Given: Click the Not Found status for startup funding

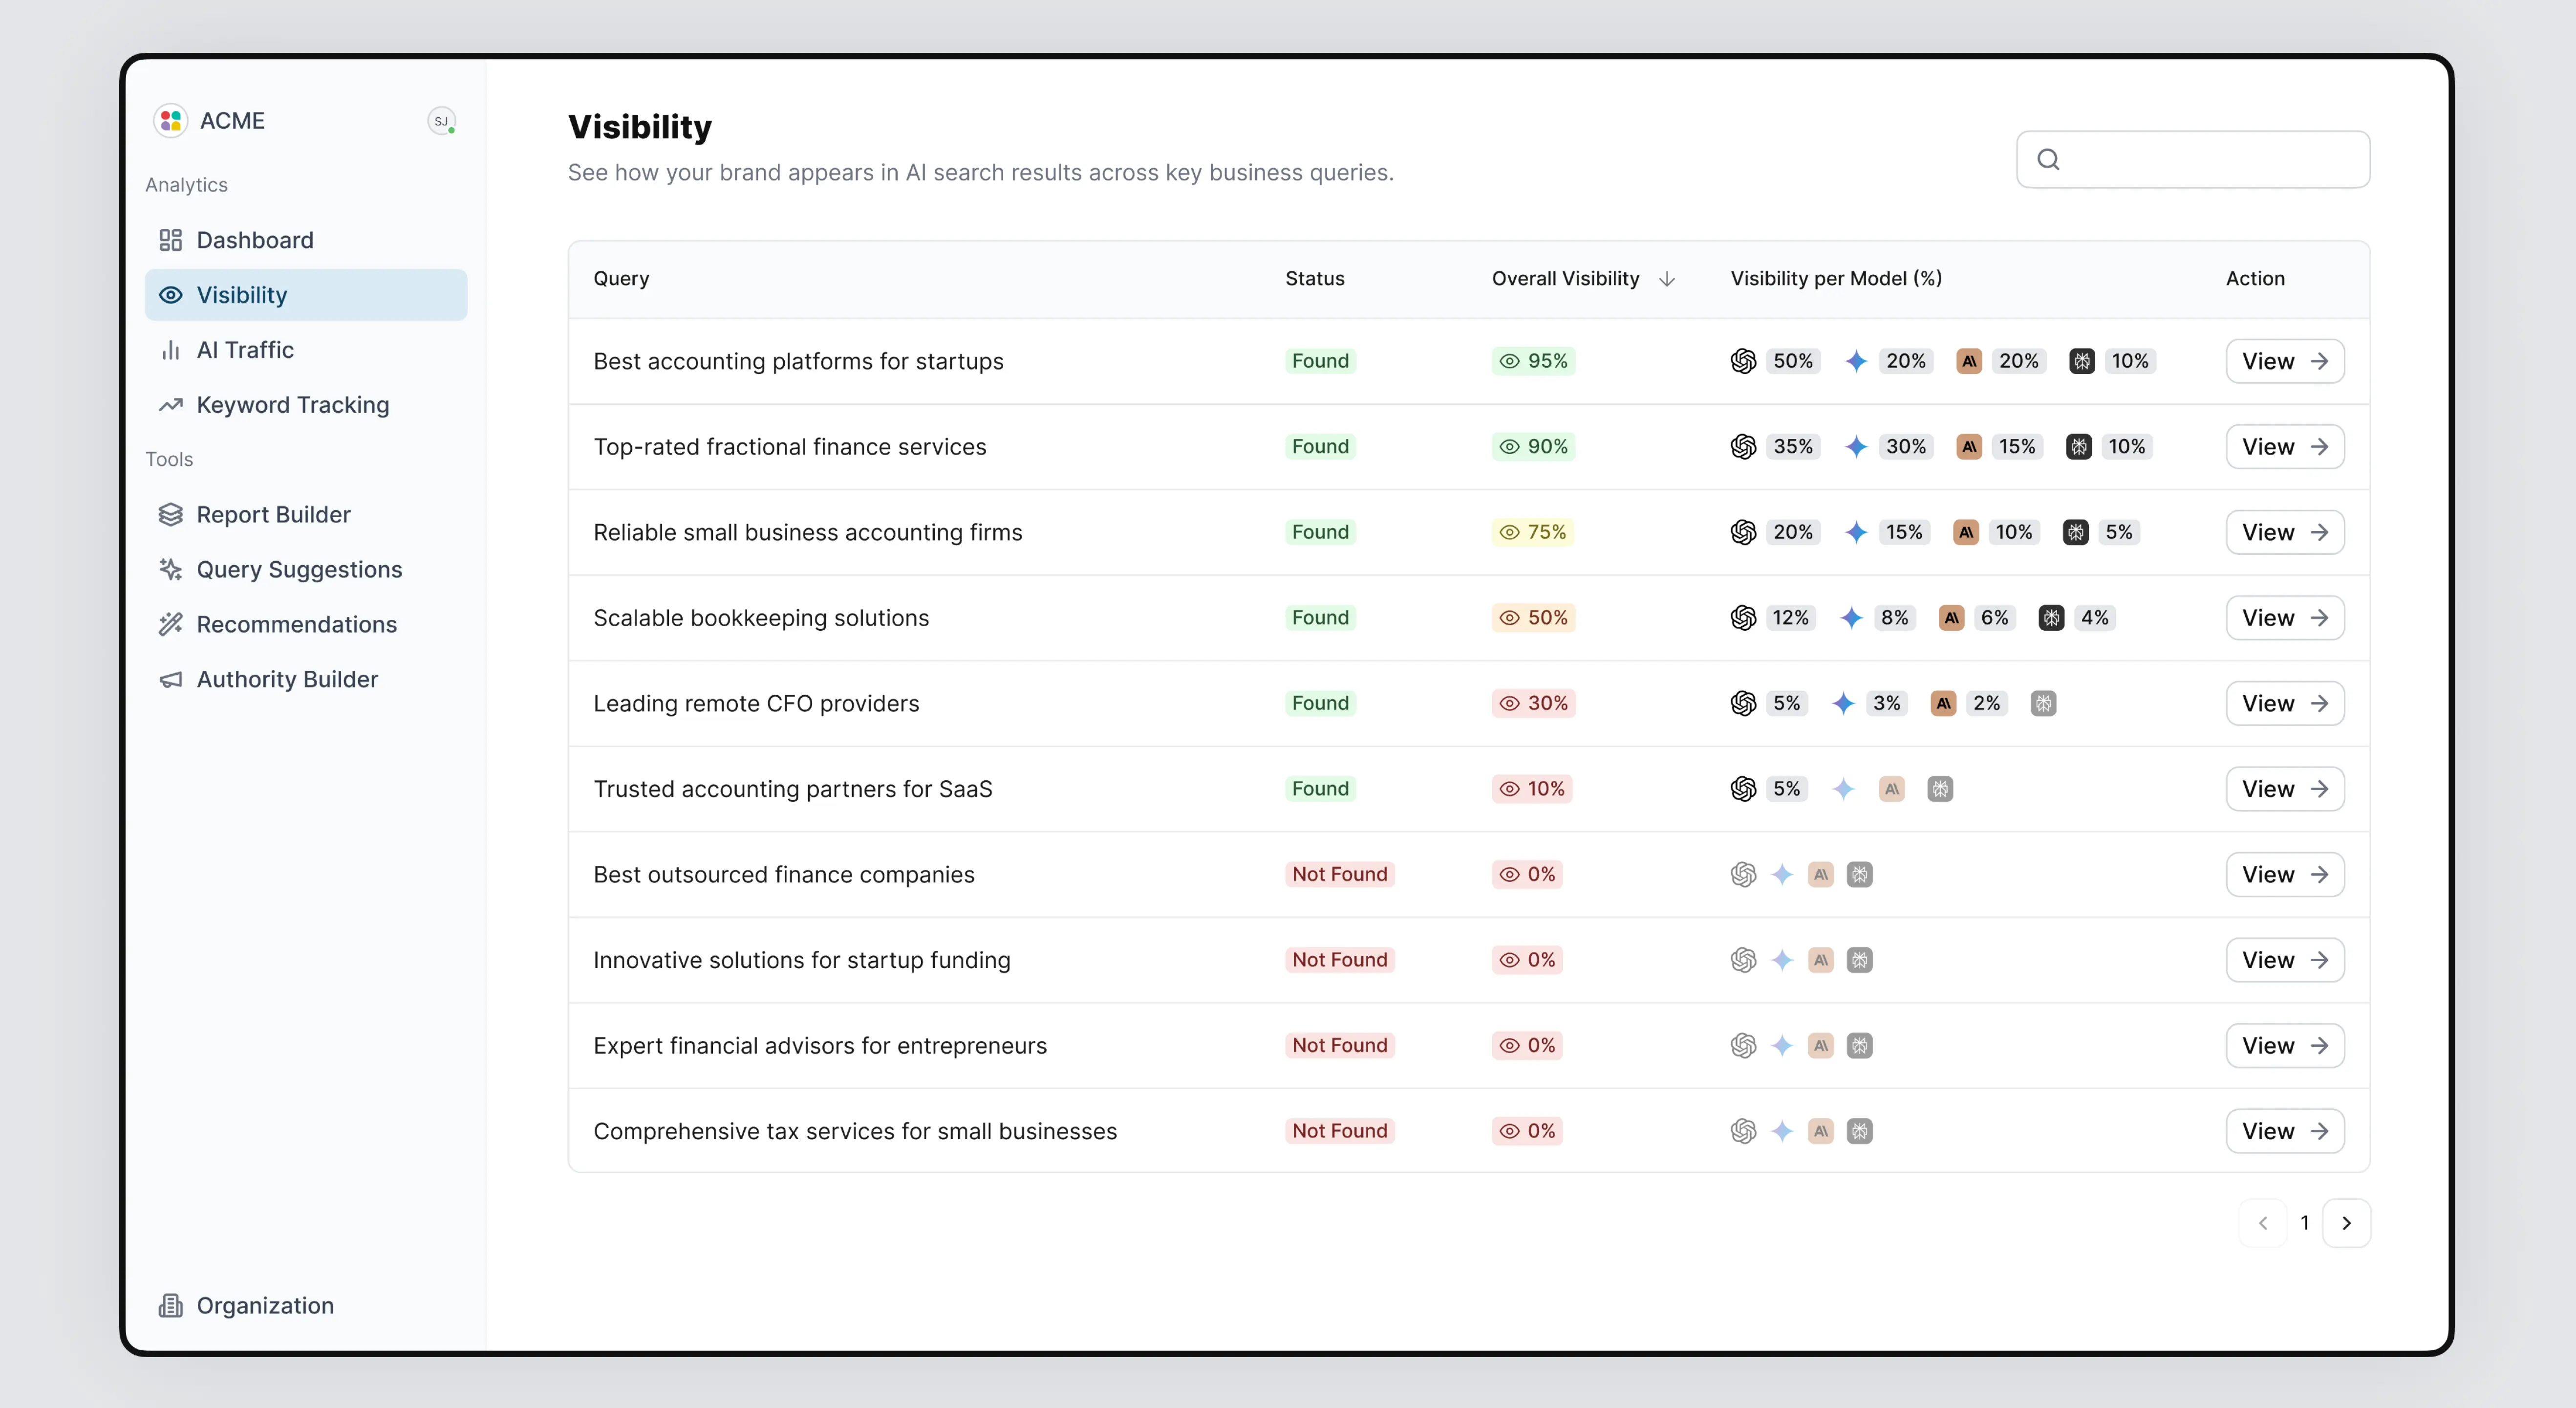Looking at the screenshot, I should click(x=1339, y=960).
